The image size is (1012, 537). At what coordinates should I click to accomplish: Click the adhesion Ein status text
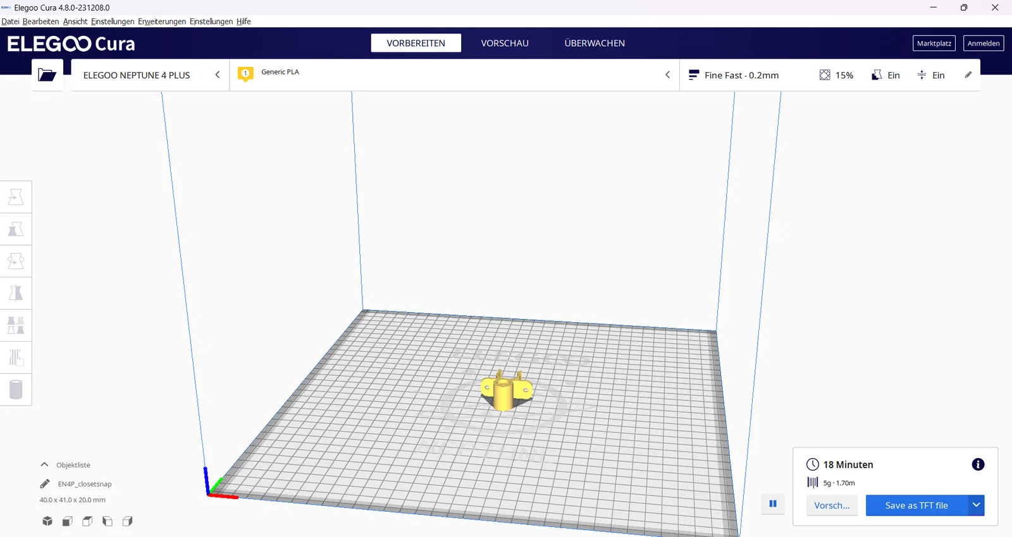(x=939, y=75)
